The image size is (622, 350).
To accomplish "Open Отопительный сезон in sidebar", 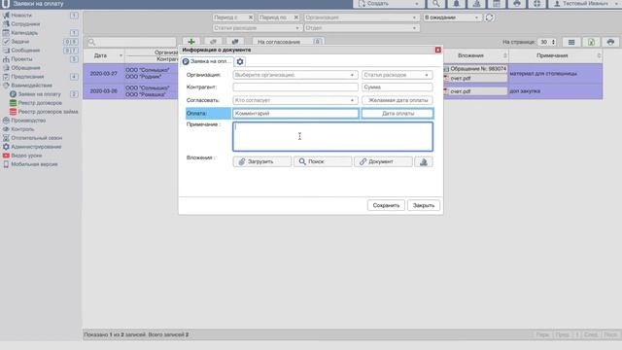I will coord(37,138).
